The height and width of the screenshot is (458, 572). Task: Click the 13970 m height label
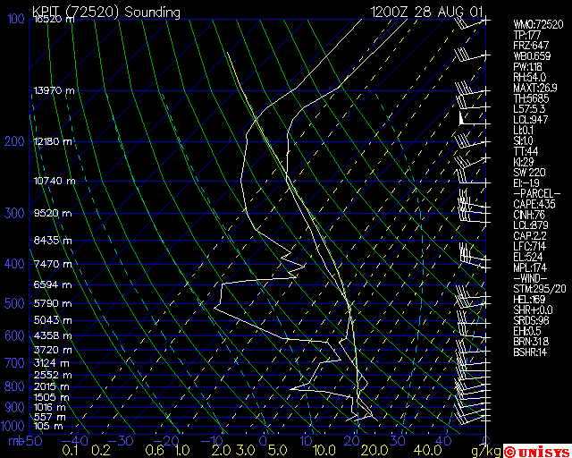(x=54, y=90)
